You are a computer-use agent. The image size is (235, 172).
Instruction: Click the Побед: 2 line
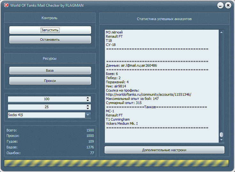tap(113, 78)
